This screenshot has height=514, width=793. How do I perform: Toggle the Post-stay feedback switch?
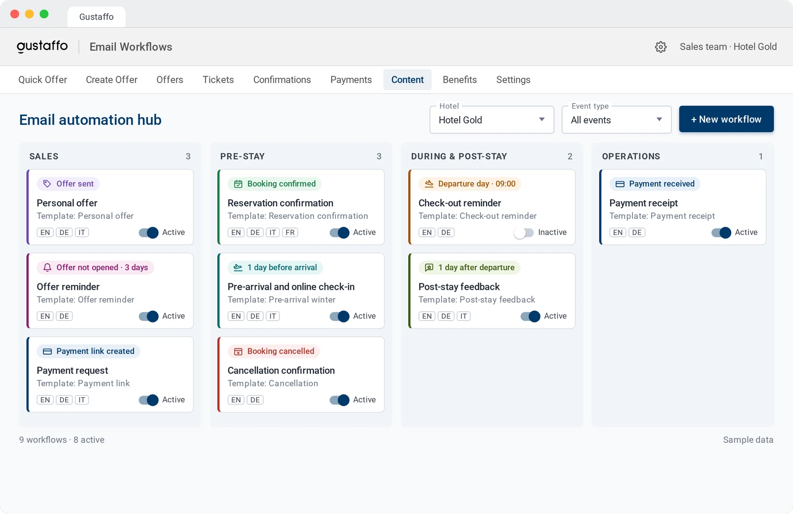[x=530, y=316]
